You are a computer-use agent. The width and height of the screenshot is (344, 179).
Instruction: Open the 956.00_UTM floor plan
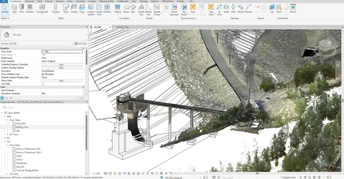[x=21, y=127]
